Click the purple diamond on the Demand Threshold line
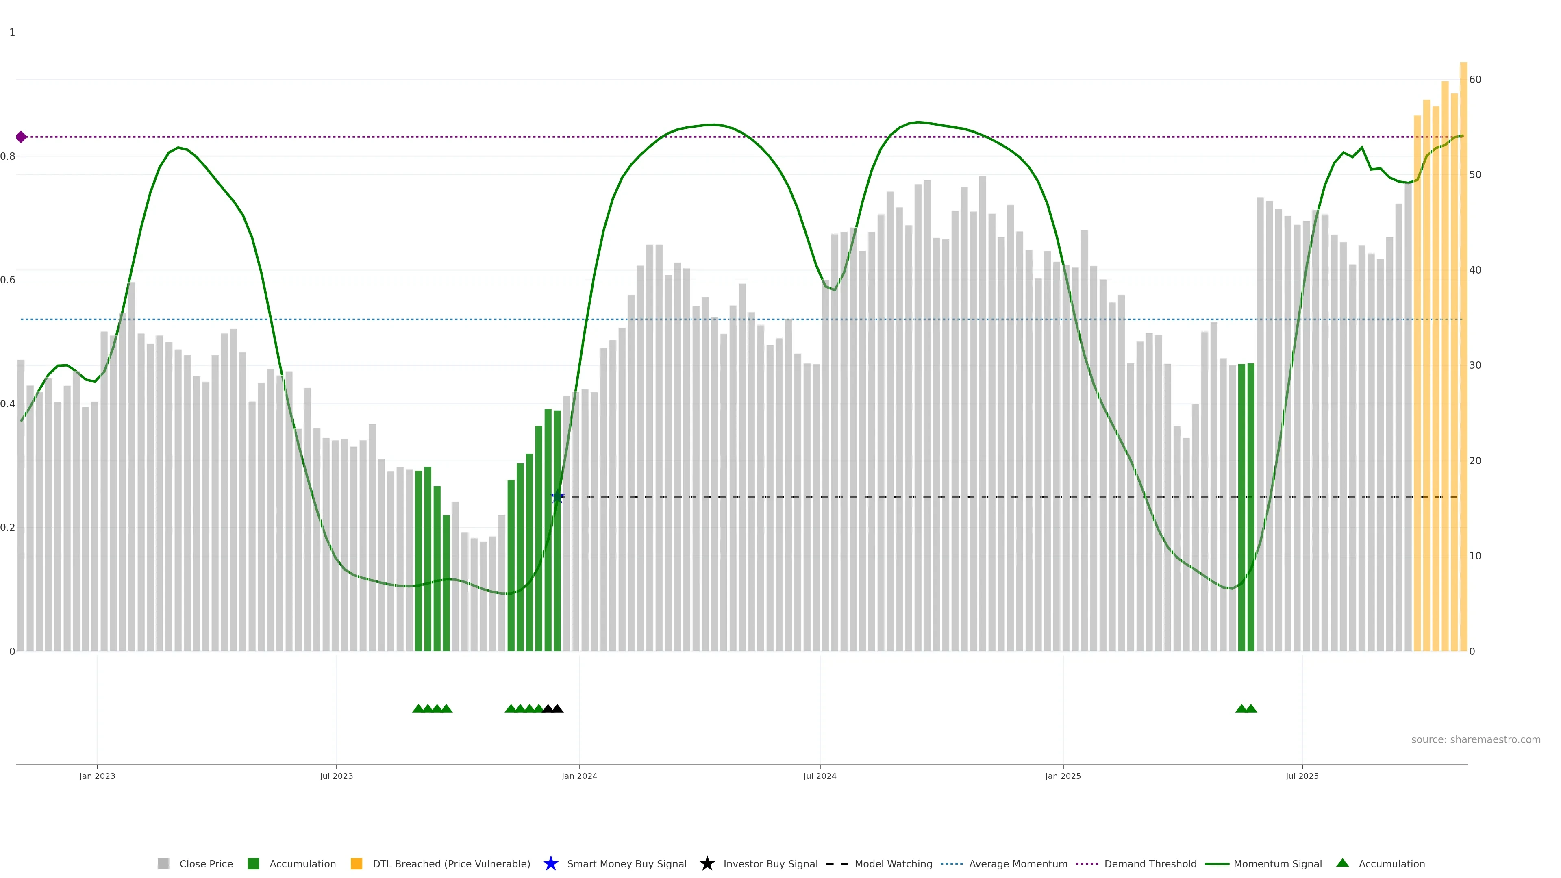 point(21,137)
